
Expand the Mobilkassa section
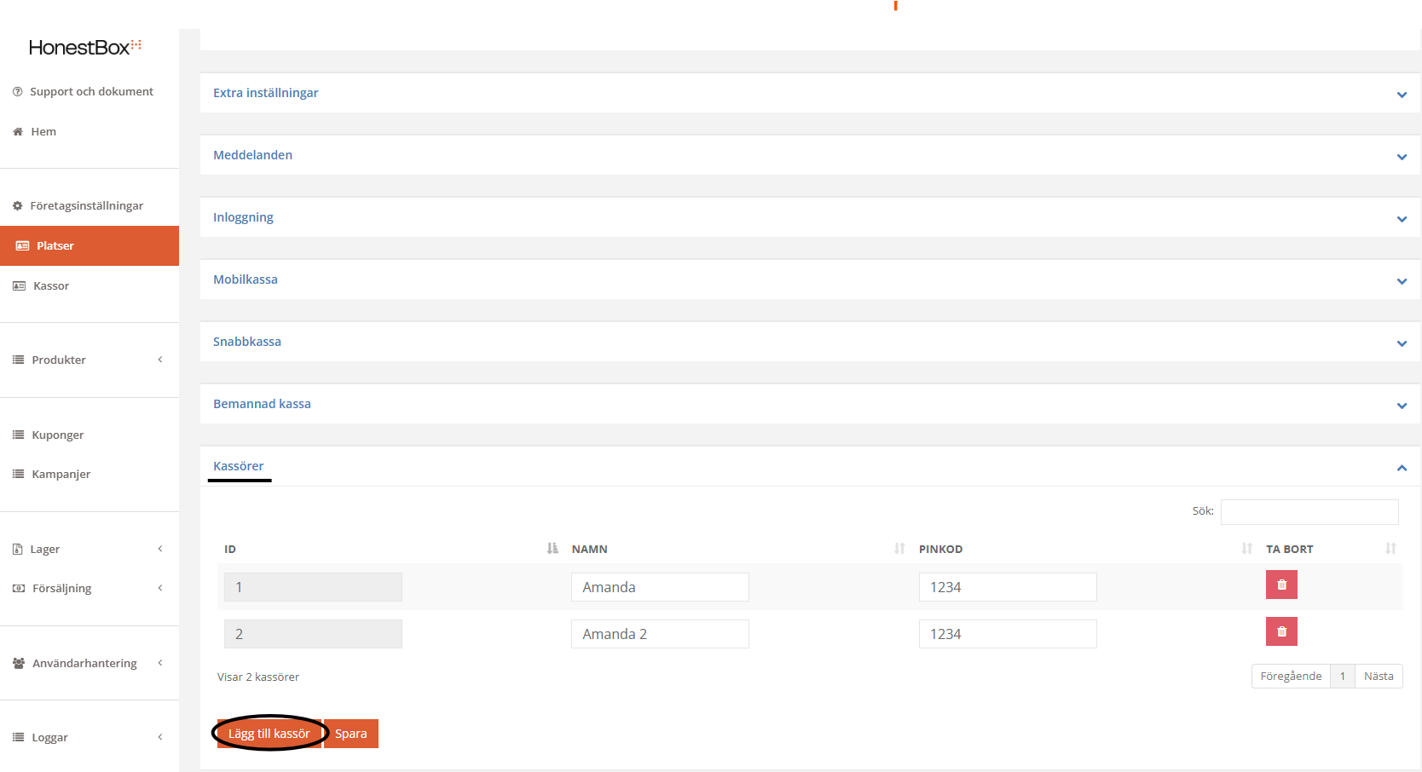coord(1401,281)
